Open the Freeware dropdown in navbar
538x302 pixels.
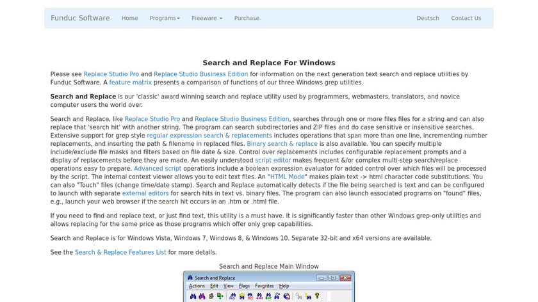pos(207,18)
